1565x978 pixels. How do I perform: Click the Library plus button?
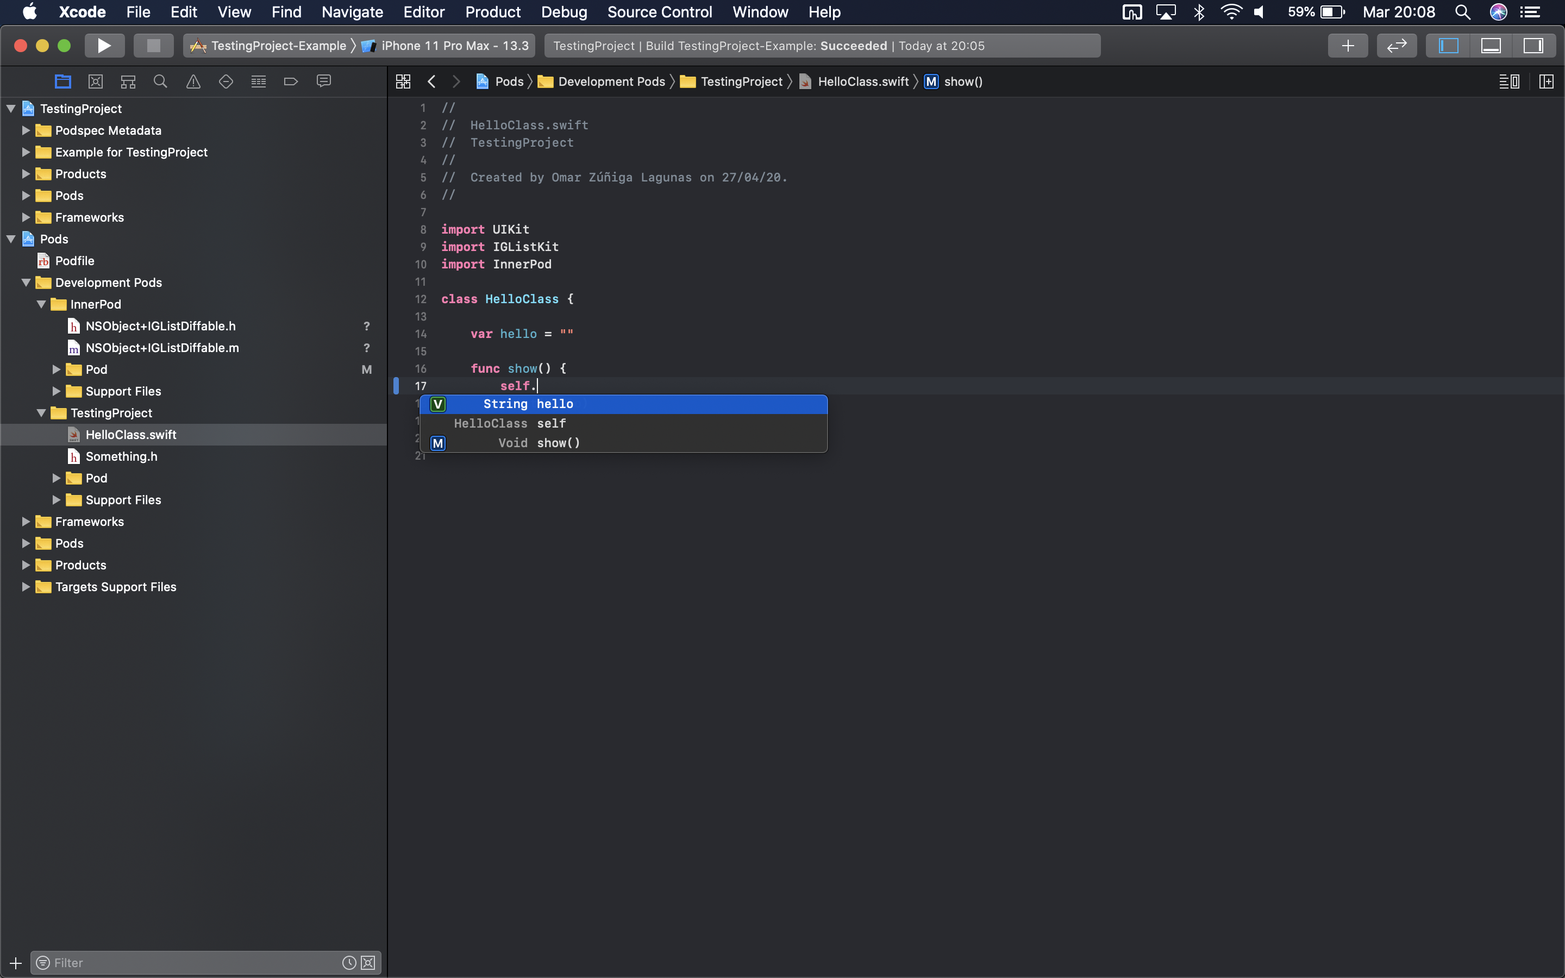pyautogui.click(x=1348, y=46)
